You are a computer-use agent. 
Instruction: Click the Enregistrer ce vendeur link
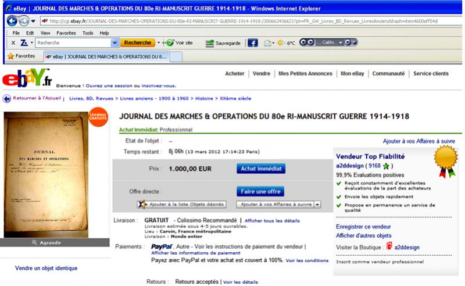[x=363, y=227]
